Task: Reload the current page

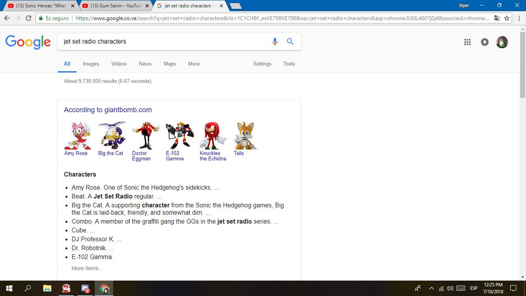Action: tap(28, 18)
